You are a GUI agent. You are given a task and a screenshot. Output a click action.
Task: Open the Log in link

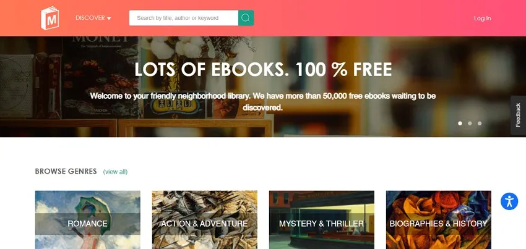coord(483,18)
